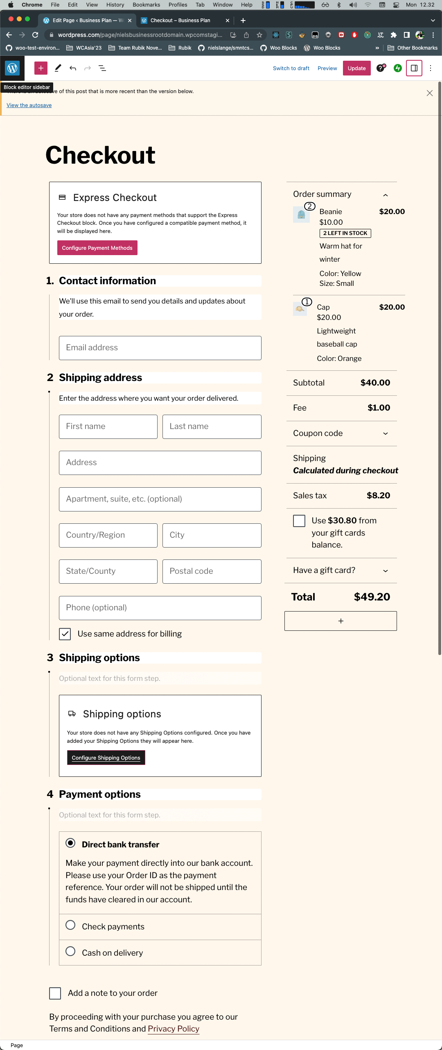Viewport: 442px width, 1050px height.
Task: Click the Undo icon
Action: click(73, 68)
